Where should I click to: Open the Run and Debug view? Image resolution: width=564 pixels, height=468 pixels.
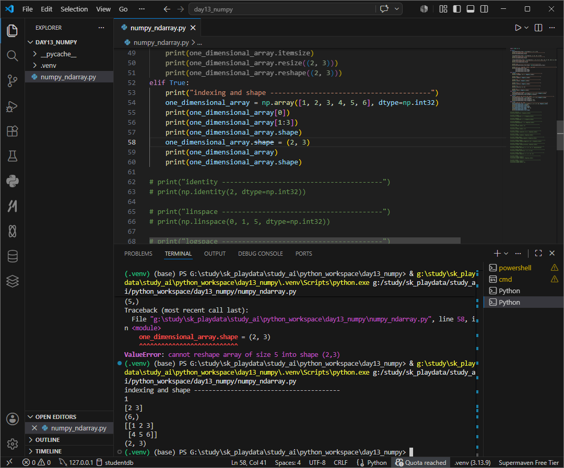[12, 106]
